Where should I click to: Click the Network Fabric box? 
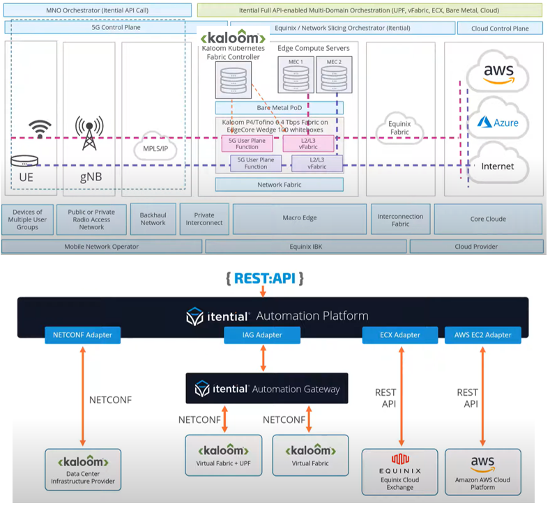[x=280, y=185]
